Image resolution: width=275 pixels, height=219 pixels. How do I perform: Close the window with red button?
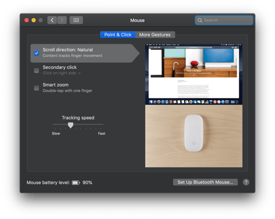pyautogui.click(x=26, y=20)
